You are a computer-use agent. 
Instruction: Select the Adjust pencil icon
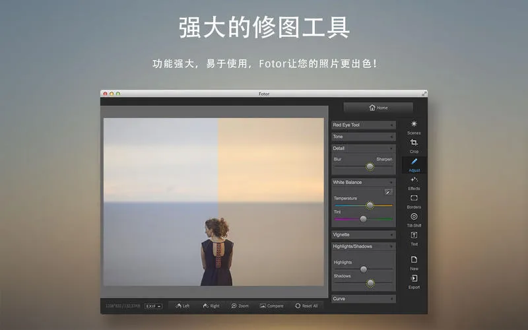(414, 162)
